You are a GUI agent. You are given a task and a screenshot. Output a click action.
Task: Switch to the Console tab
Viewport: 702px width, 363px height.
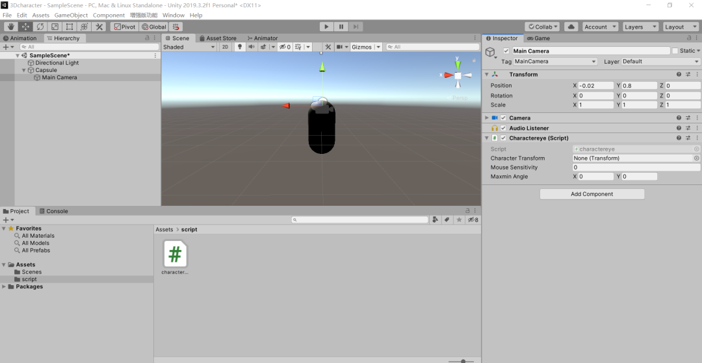(54, 211)
